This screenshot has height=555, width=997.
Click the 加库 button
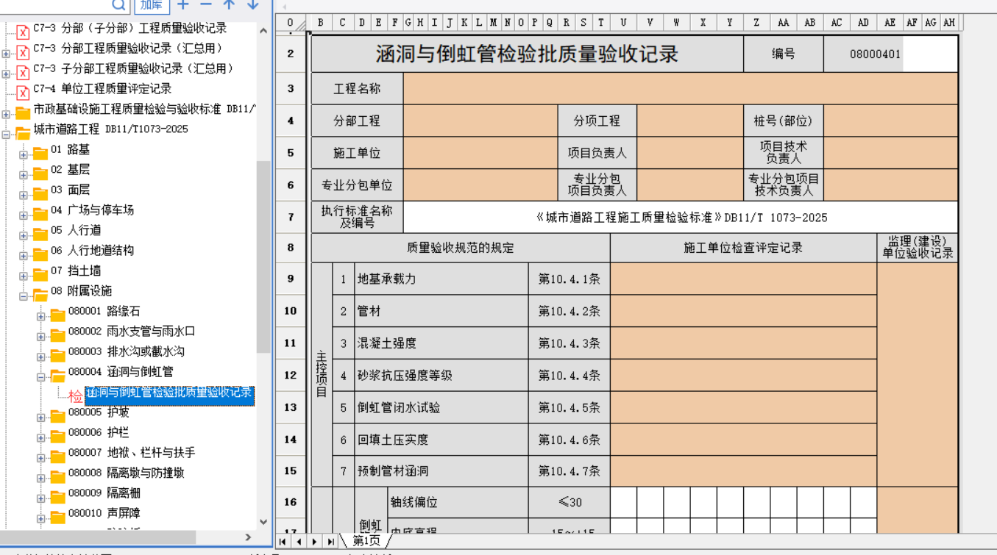[152, 5]
